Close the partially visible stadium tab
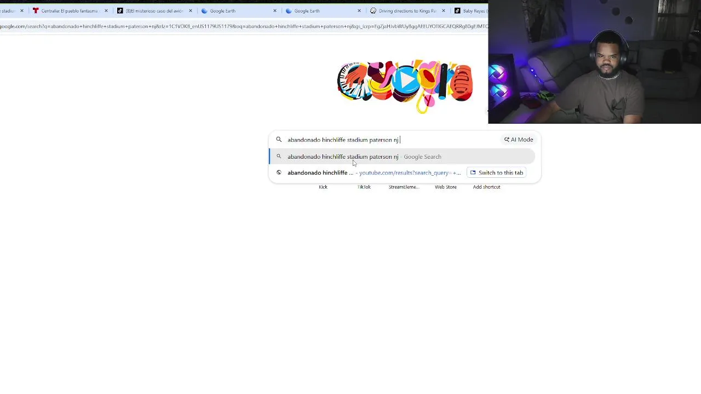The width and height of the screenshot is (701, 394). (22, 10)
